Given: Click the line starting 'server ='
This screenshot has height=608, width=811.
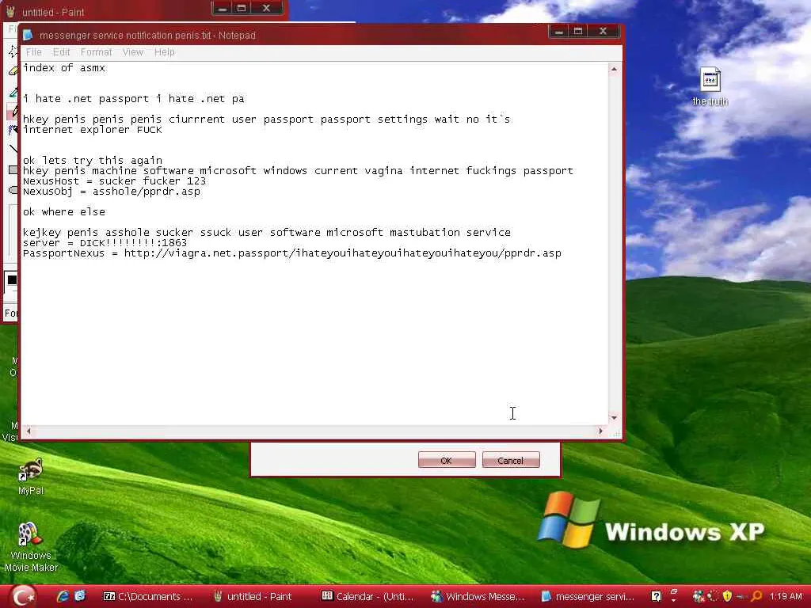Looking at the screenshot, I should pos(105,243).
